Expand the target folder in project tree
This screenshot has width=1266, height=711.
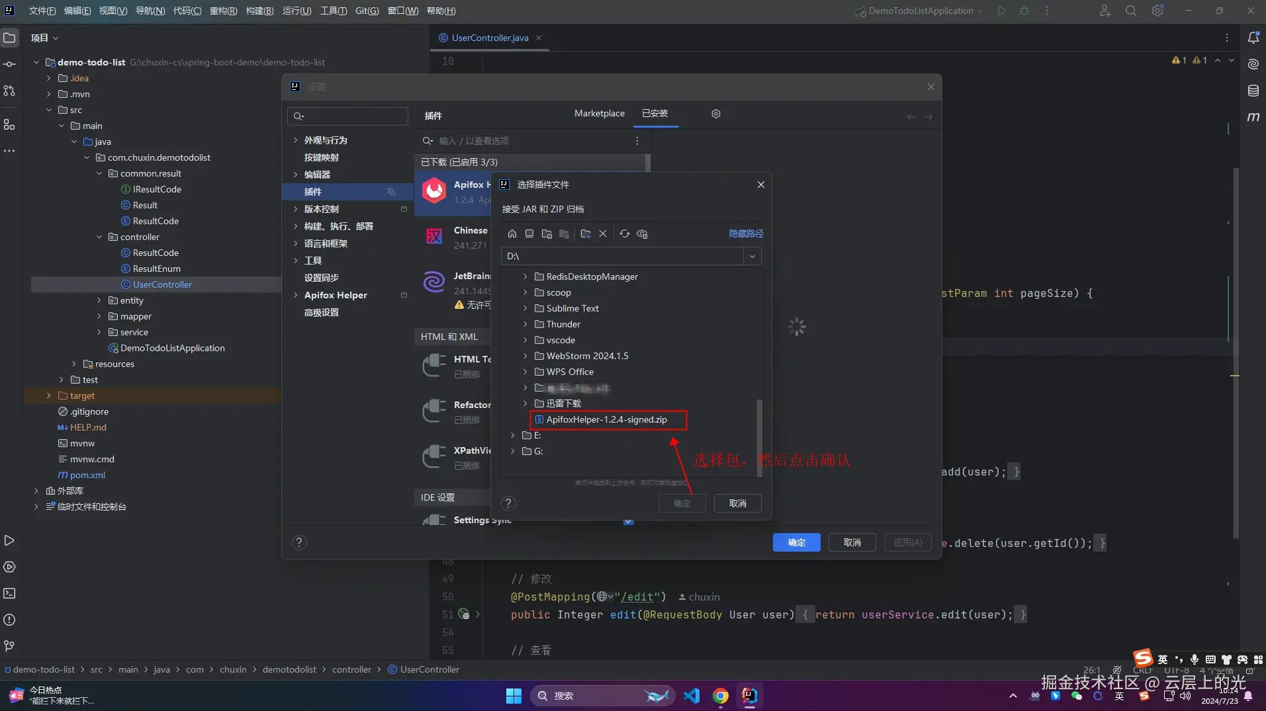49,396
